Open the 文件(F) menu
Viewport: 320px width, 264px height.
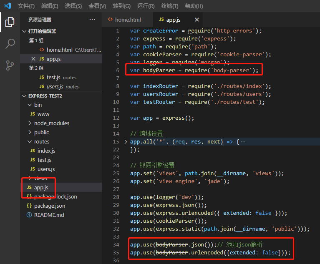pyautogui.click(x=26, y=6)
